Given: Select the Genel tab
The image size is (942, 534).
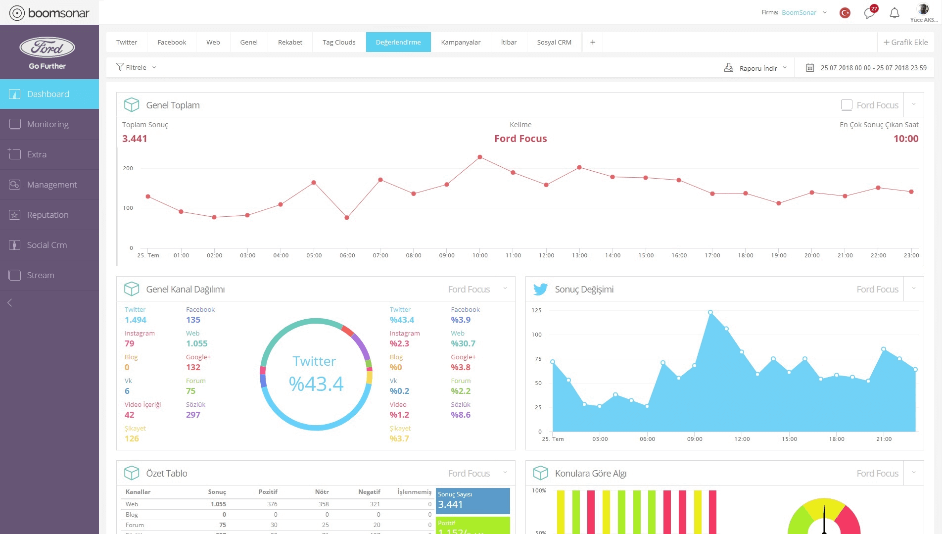Looking at the screenshot, I should [249, 42].
